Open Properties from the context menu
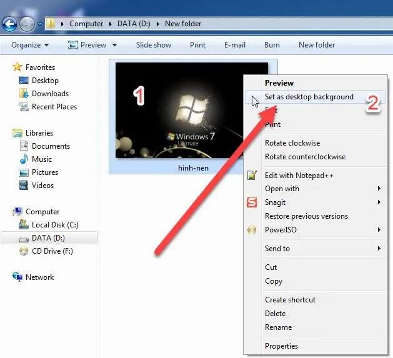 click(x=281, y=346)
